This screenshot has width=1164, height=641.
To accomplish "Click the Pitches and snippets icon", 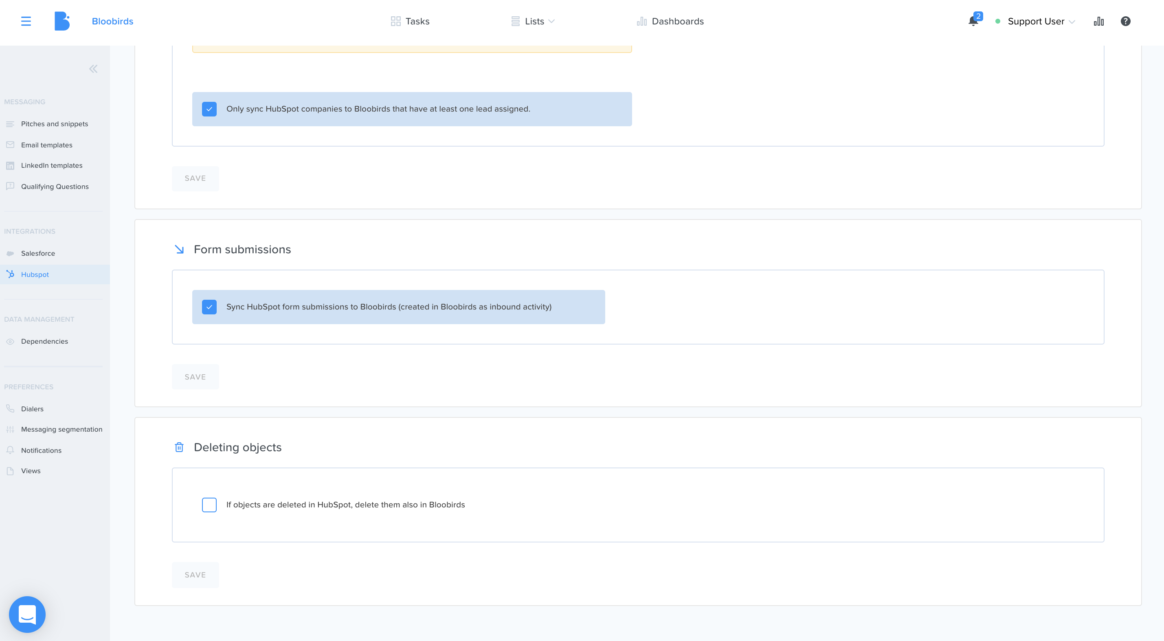I will 10,124.
